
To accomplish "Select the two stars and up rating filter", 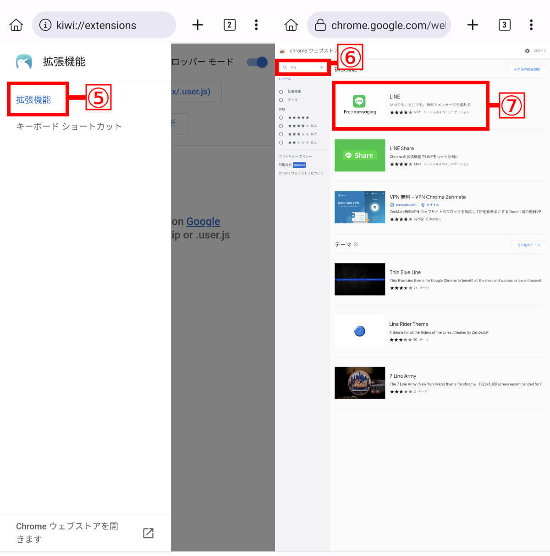I will 281,142.
